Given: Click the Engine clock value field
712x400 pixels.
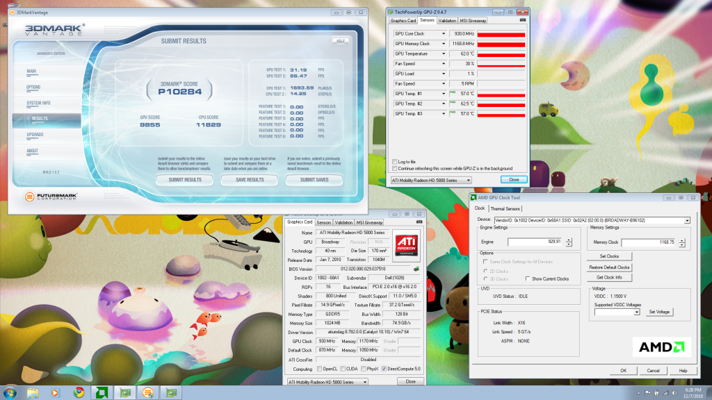Looking at the screenshot, I should [x=535, y=242].
